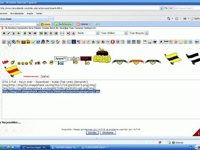
Task: Insert the black and white waving flag
Action: pos(193,58)
